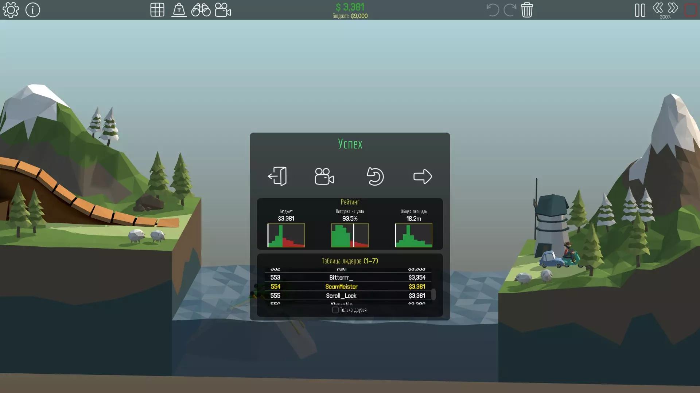Toggle the grid display icon
700x393 pixels.
click(157, 10)
